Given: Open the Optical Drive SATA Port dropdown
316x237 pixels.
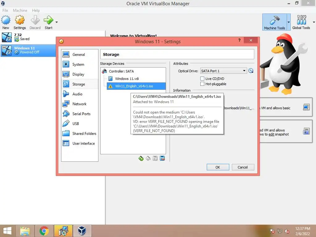Looking at the screenshot, I should [x=223, y=71].
